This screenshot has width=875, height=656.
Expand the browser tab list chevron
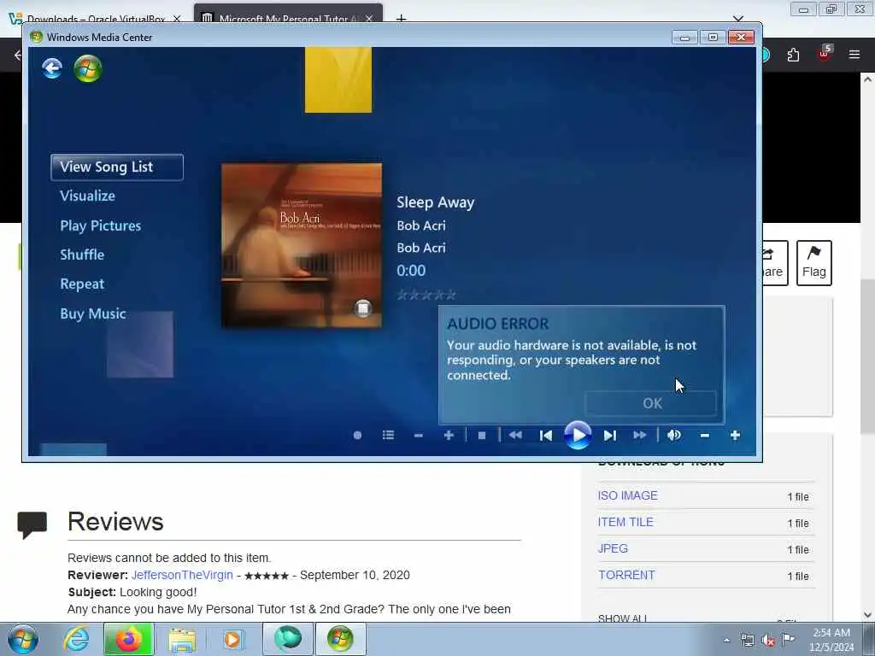click(x=738, y=19)
